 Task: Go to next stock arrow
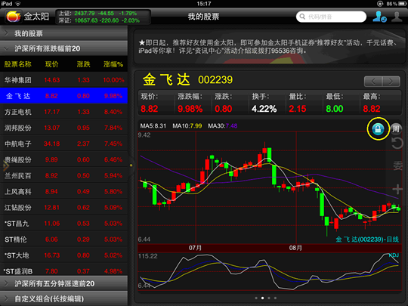(x=391, y=82)
